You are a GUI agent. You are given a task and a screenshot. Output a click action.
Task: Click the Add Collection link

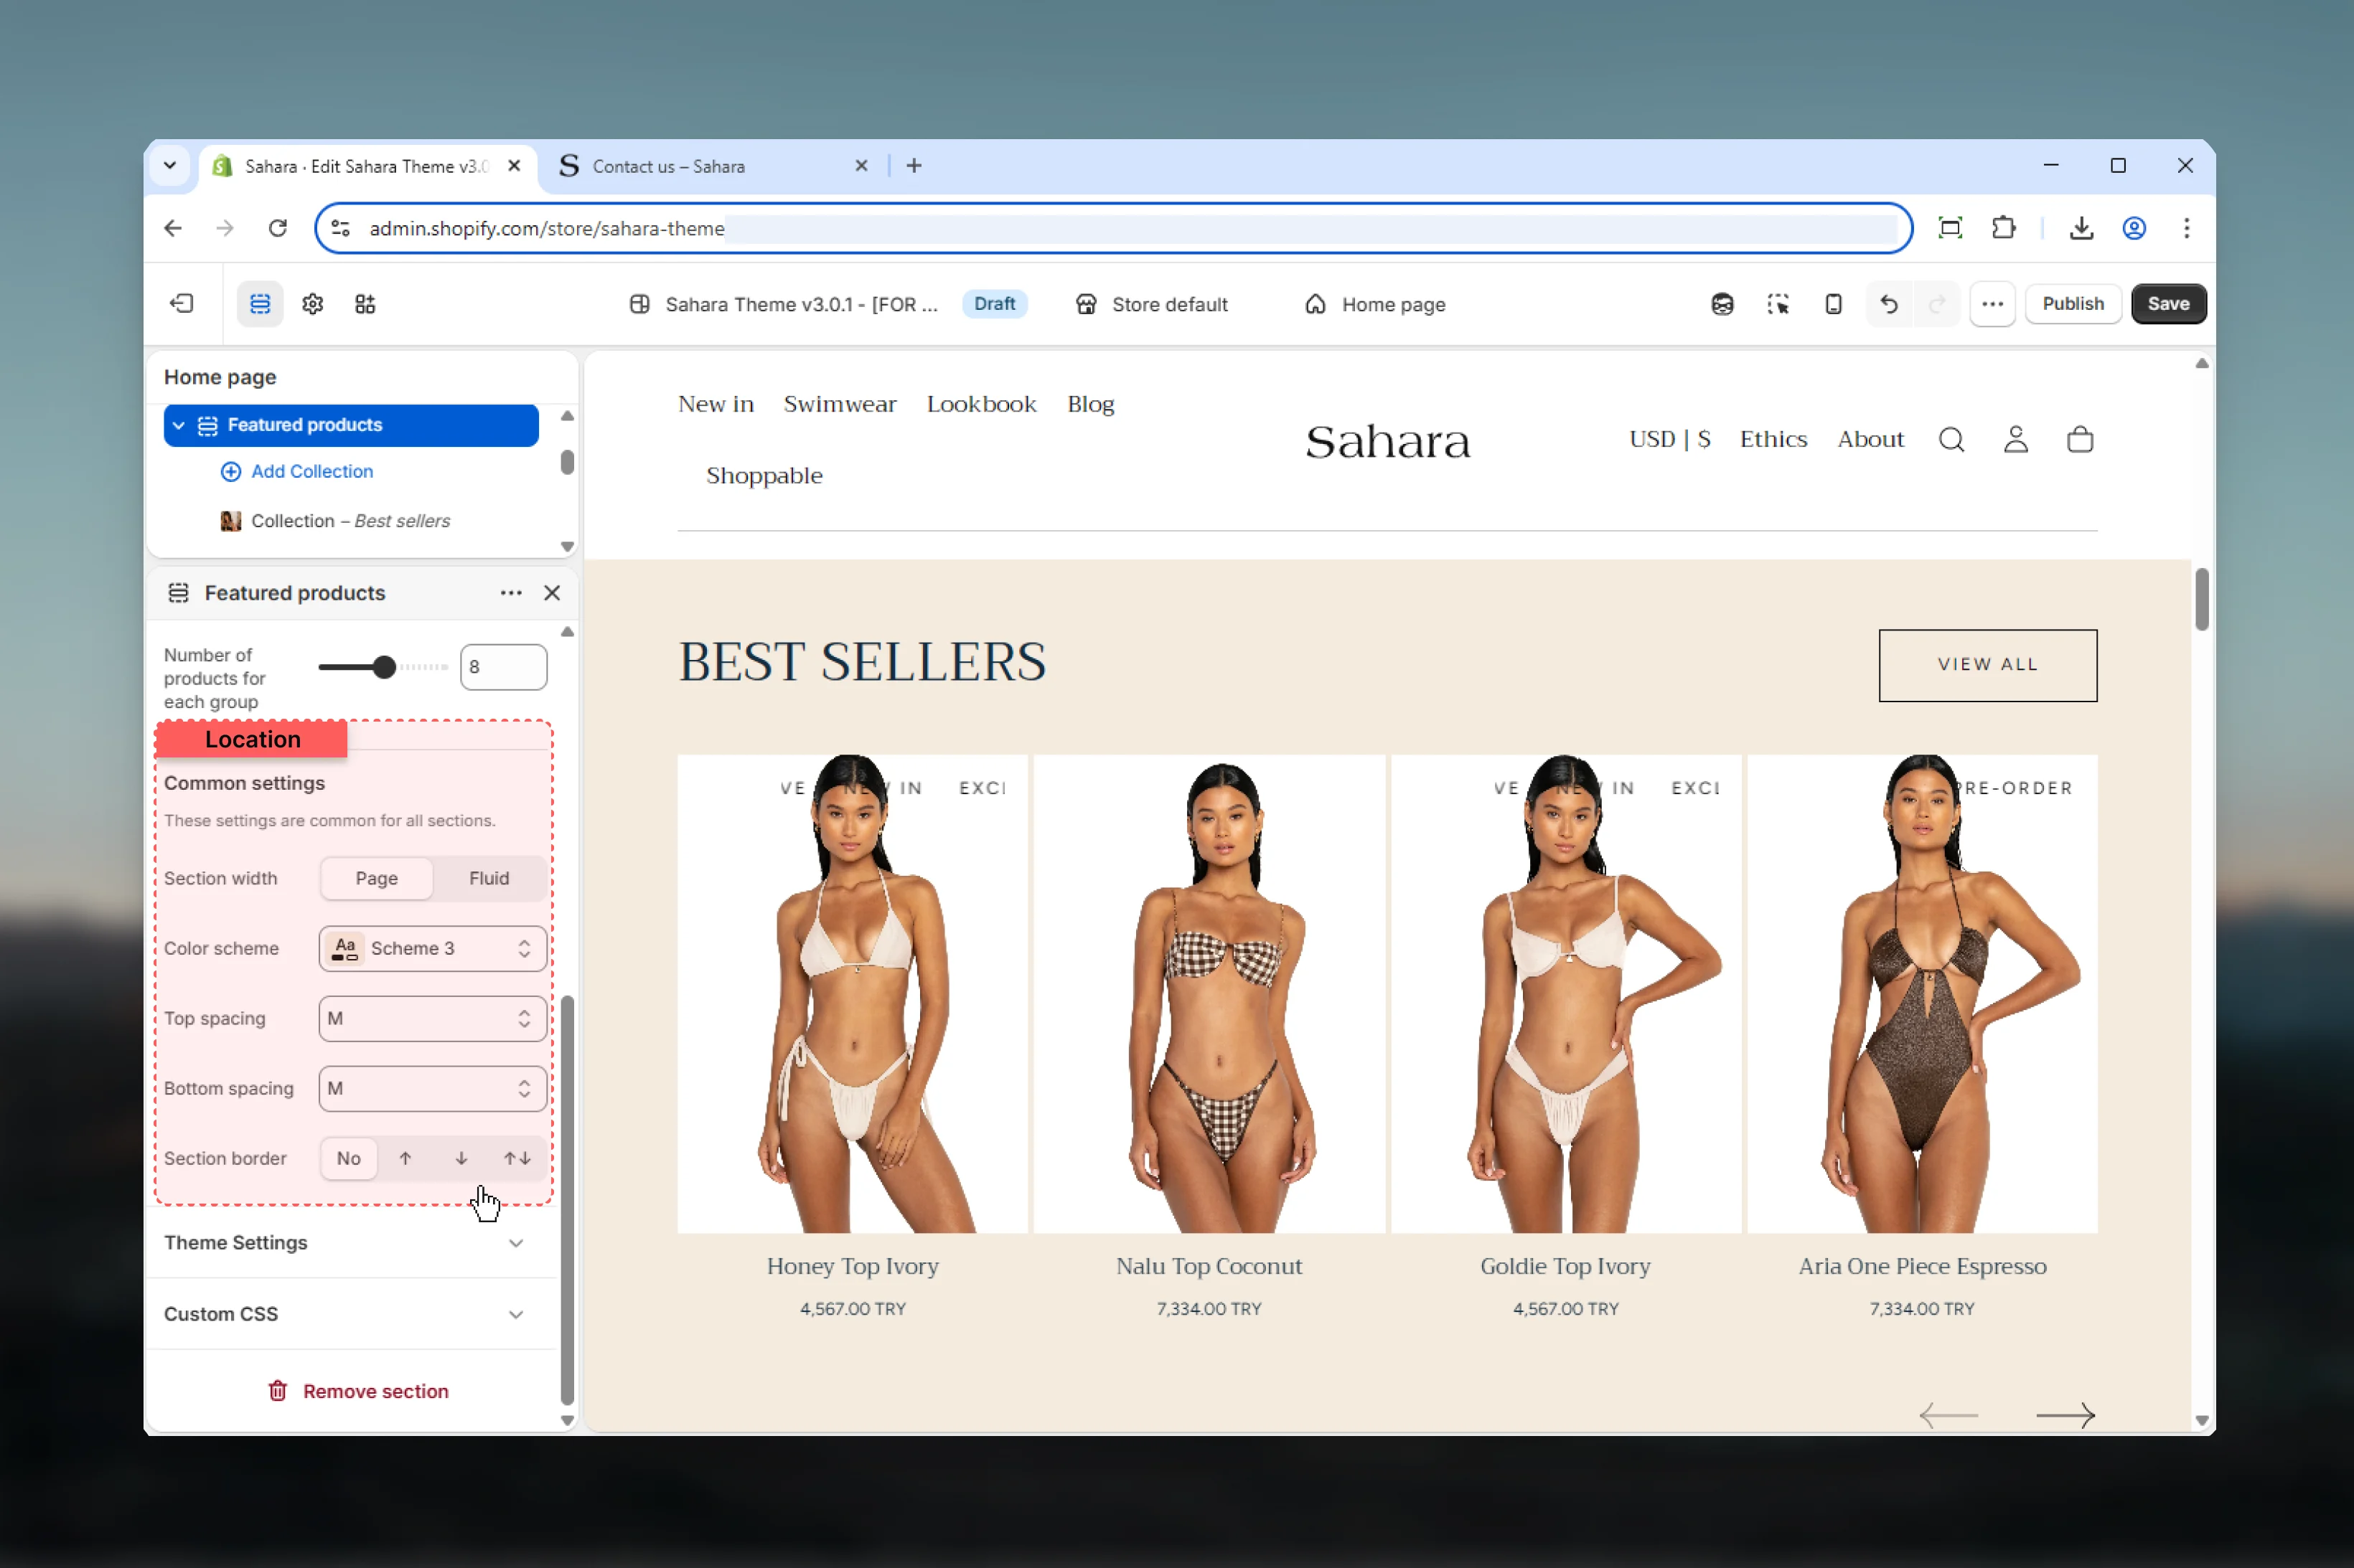[x=296, y=471]
